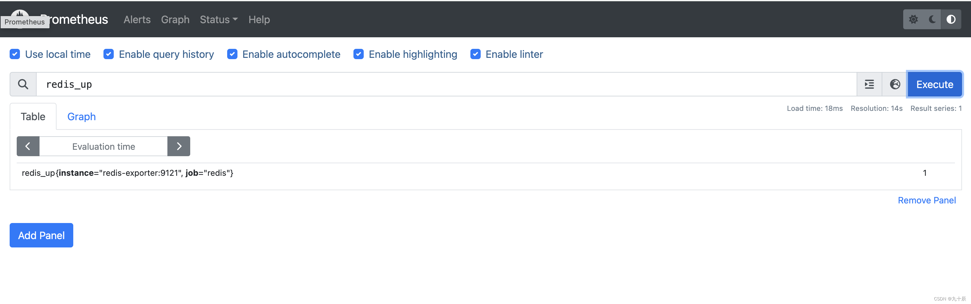The height and width of the screenshot is (304, 971).
Task: Select the auto theme half-circle icon
Action: coord(951,19)
